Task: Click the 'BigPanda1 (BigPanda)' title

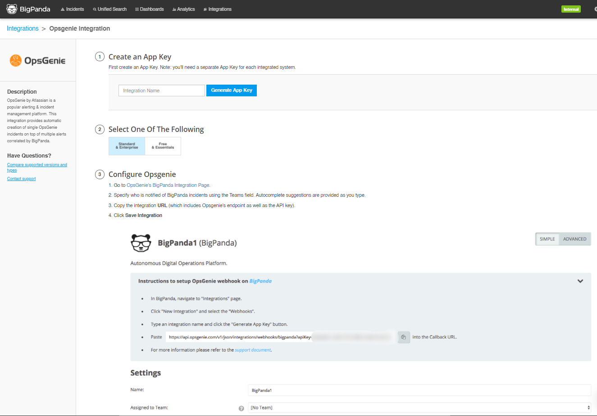Action: tap(197, 243)
